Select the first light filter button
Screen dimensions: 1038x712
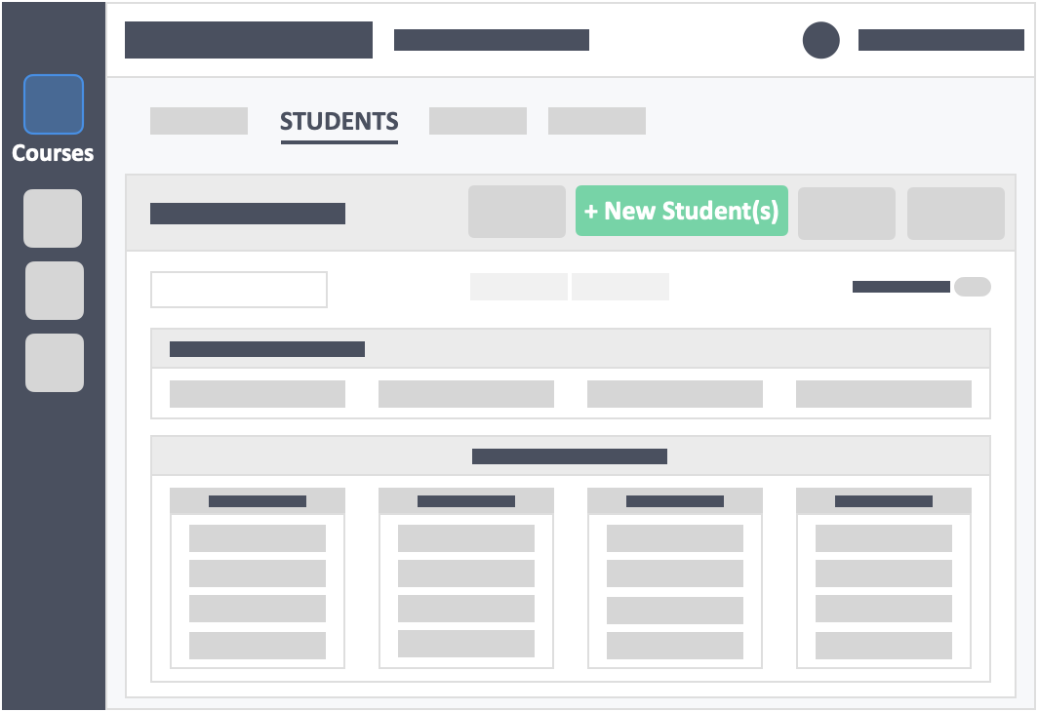[519, 287]
